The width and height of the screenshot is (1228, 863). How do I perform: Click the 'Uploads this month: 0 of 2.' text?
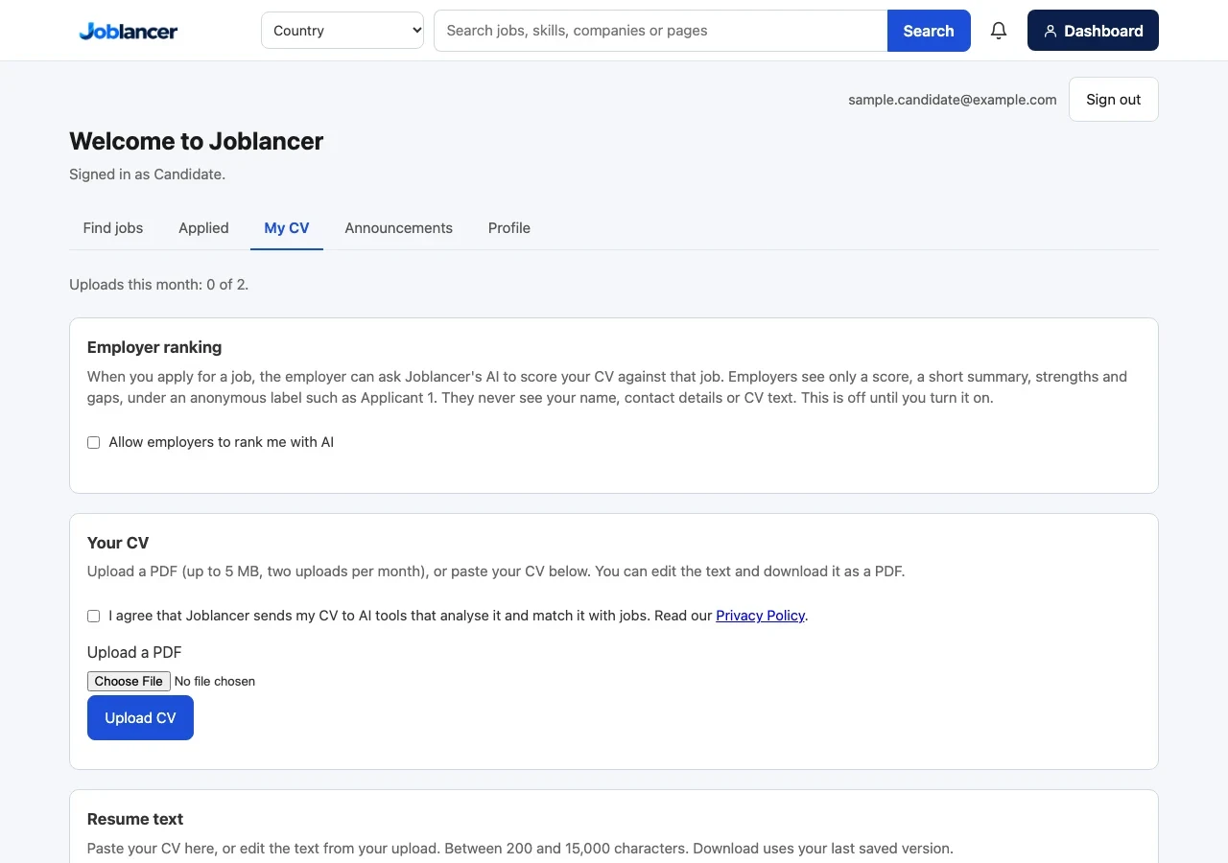(159, 285)
